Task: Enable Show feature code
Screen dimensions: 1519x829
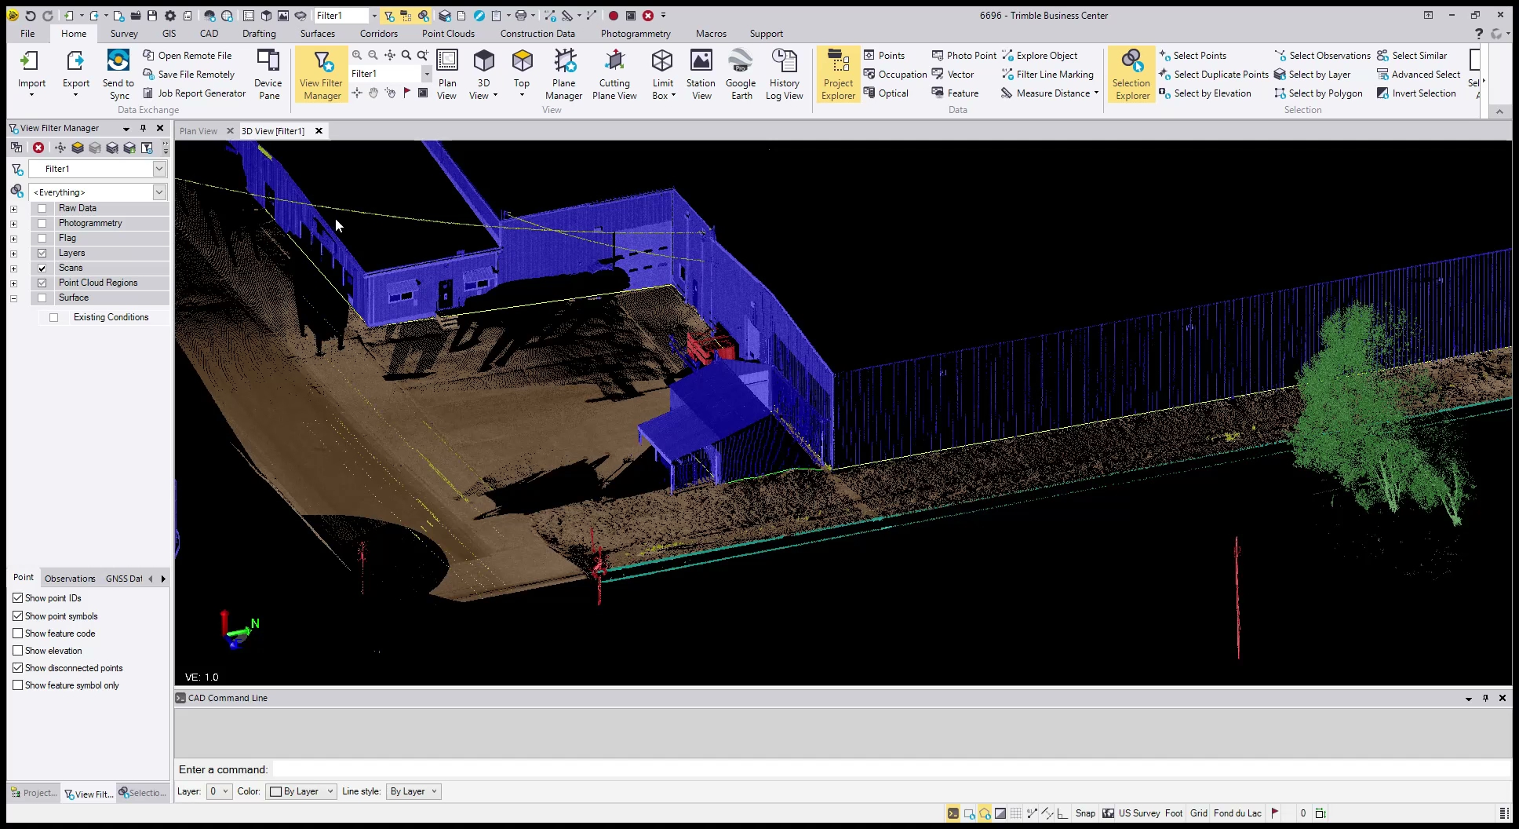Action: [x=18, y=634]
